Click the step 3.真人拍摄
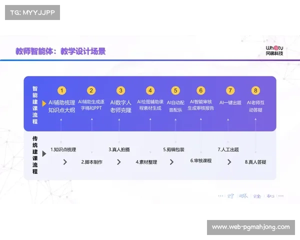 pyautogui.click(x=119, y=149)
